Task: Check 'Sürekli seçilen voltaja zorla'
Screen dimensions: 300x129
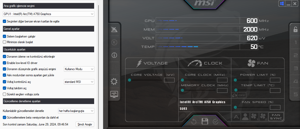Action: 4,94
